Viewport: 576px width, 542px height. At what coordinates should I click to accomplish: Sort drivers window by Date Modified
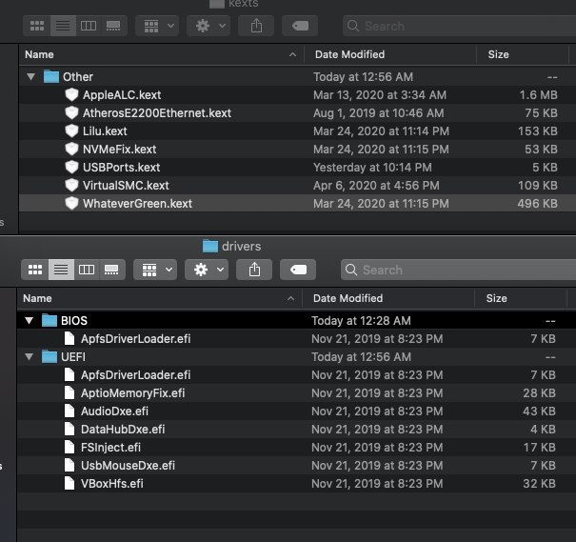click(x=388, y=298)
